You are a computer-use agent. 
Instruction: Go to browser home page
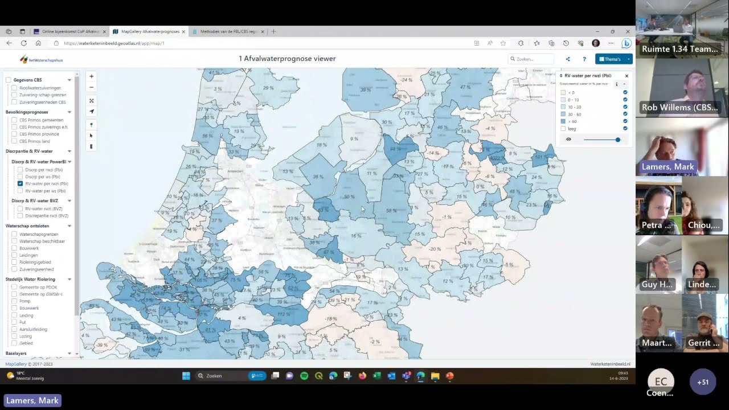coord(38,43)
